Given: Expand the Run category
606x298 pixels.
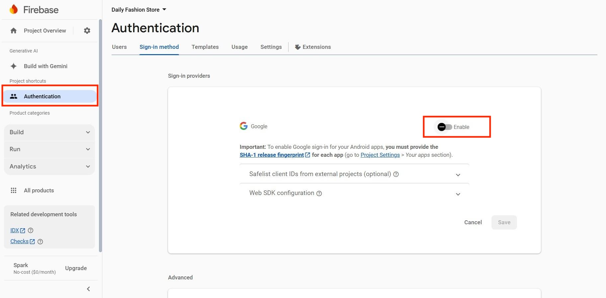Looking at the screenshot, I should pyautogui.click(x=49, y=149).
